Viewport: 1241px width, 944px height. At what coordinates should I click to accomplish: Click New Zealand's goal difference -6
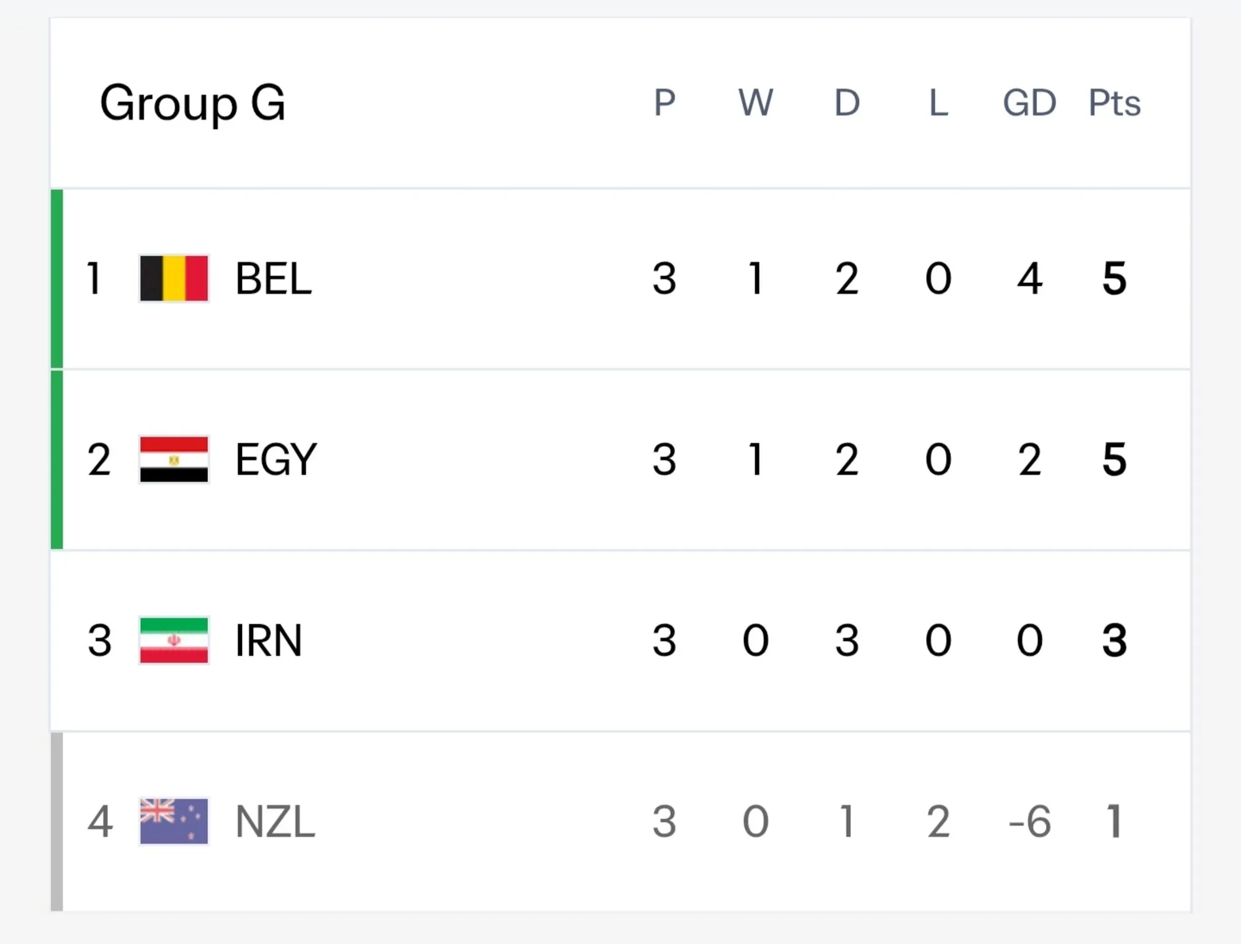click(1029, 821)
